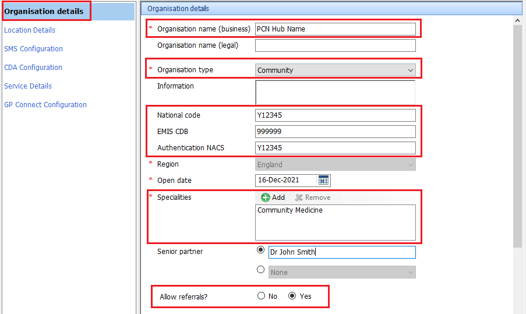Select Community Medicine in Specialities list
Viewport: 526px width, 314px height.
290,210
